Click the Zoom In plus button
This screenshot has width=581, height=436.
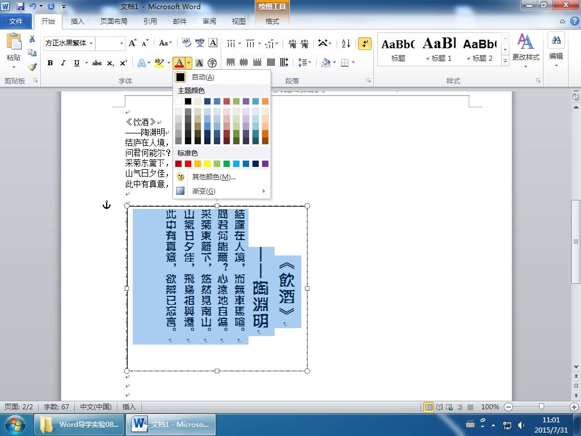tap(574, 407)
